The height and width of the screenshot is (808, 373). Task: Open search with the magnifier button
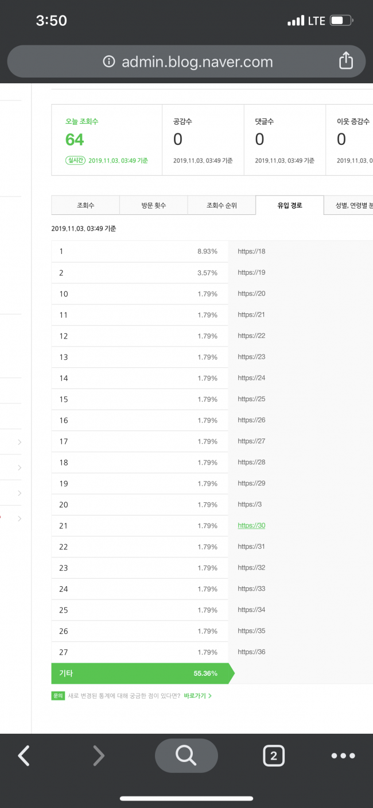click(x=187, y=755)
